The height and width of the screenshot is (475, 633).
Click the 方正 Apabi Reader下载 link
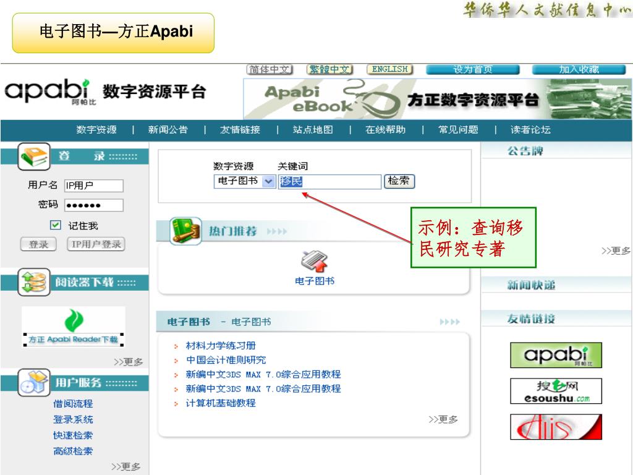pos(74,340)
